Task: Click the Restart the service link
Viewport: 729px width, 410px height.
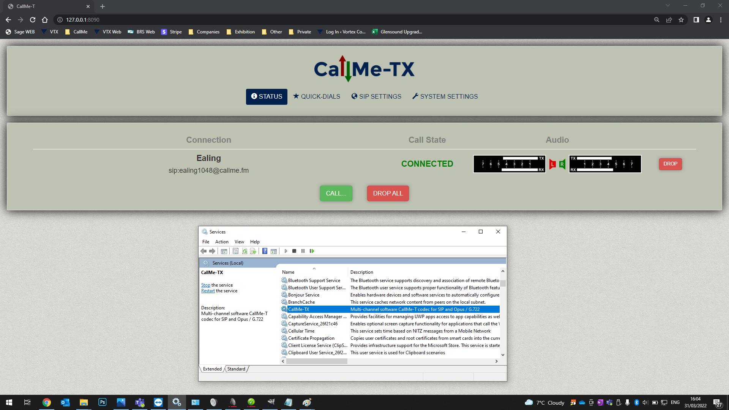Action: (208, 291)
